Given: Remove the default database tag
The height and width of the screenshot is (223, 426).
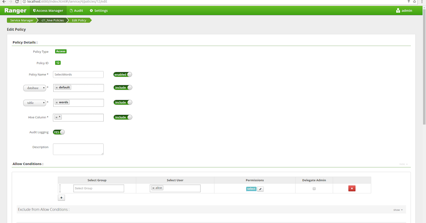Looking at the screenshot, I should click(57, 87).
